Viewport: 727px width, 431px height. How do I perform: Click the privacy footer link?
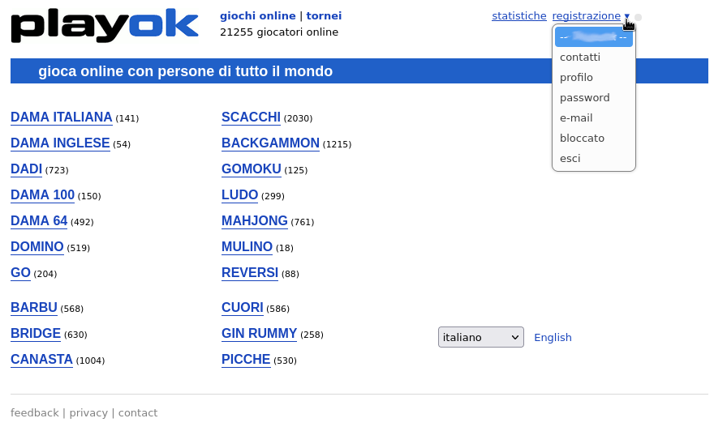pos(88,413)
